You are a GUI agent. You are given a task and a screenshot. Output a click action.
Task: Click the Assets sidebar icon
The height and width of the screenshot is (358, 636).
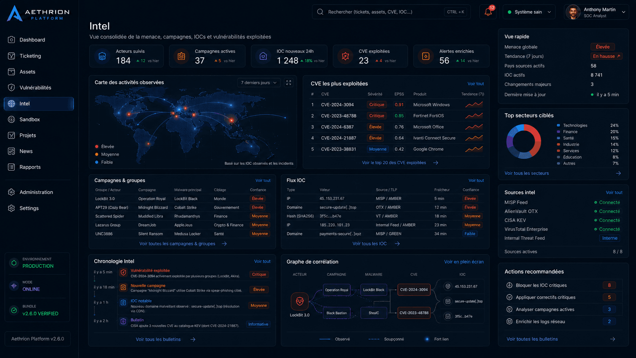point(11,72)
